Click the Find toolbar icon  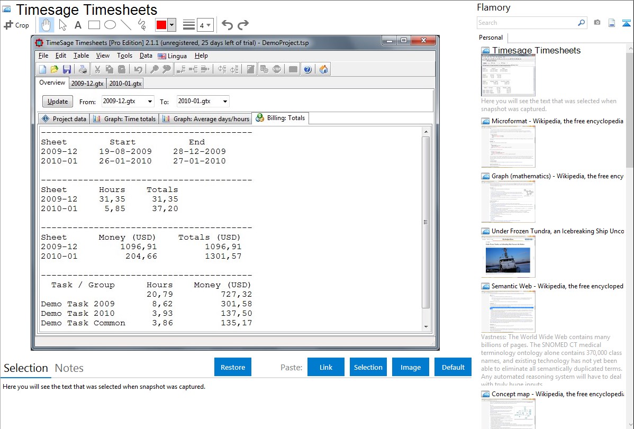tap(154, 69)
